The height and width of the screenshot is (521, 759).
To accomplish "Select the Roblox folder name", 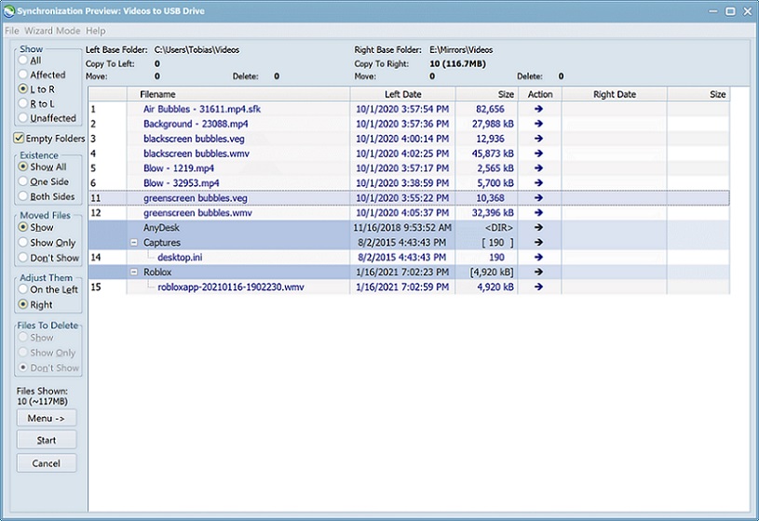I will [x=157, y=272].
